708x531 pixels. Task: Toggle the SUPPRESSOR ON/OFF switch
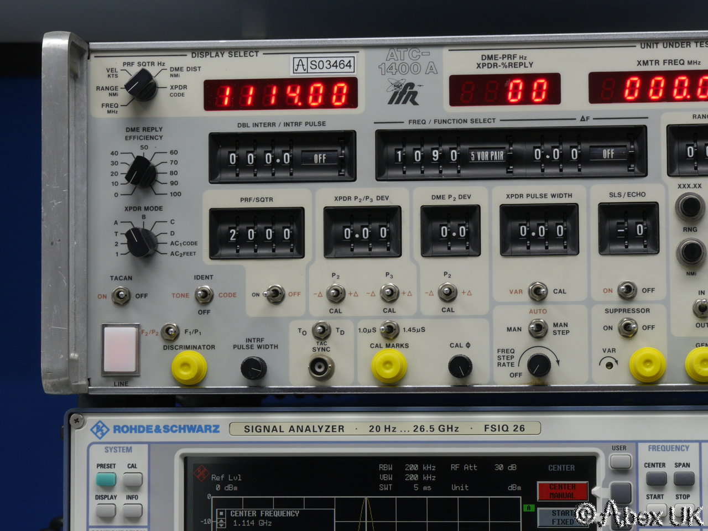tap(628, 327)
